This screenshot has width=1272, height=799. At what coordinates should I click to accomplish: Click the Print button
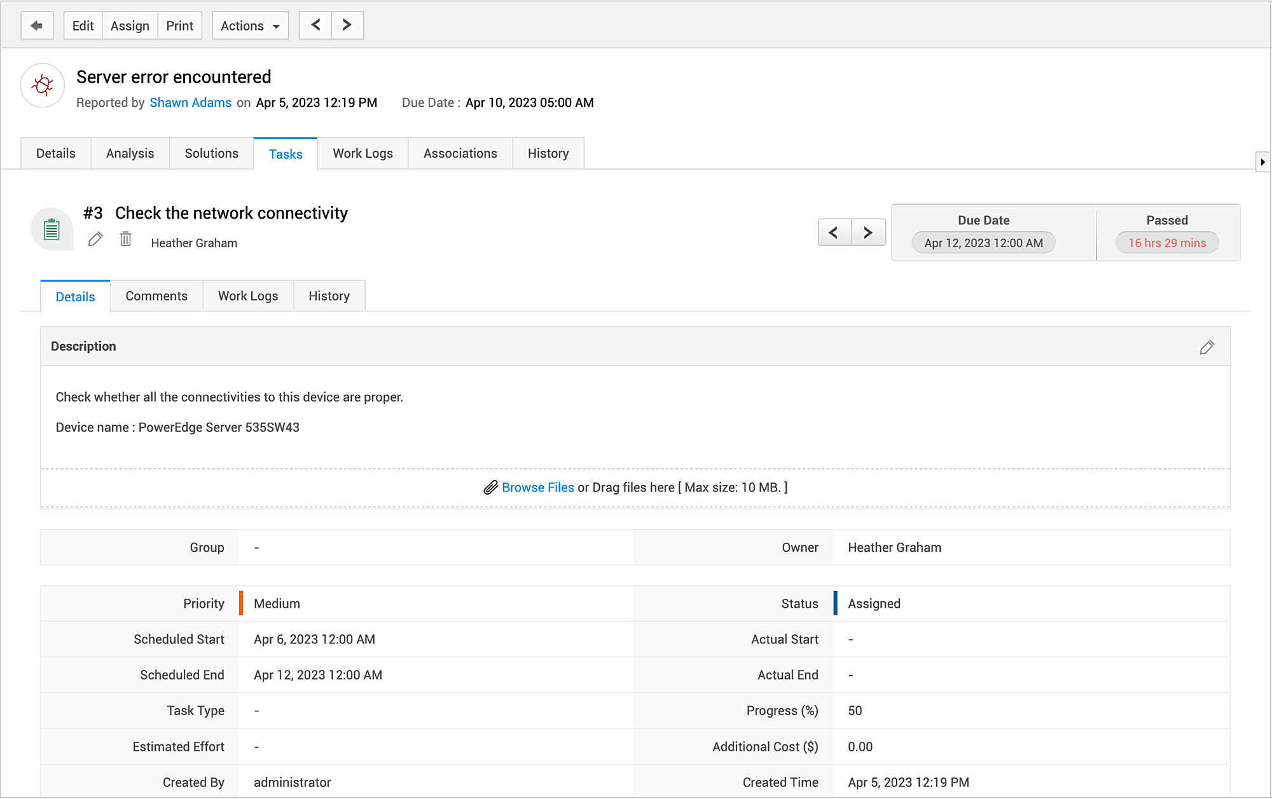180,25
